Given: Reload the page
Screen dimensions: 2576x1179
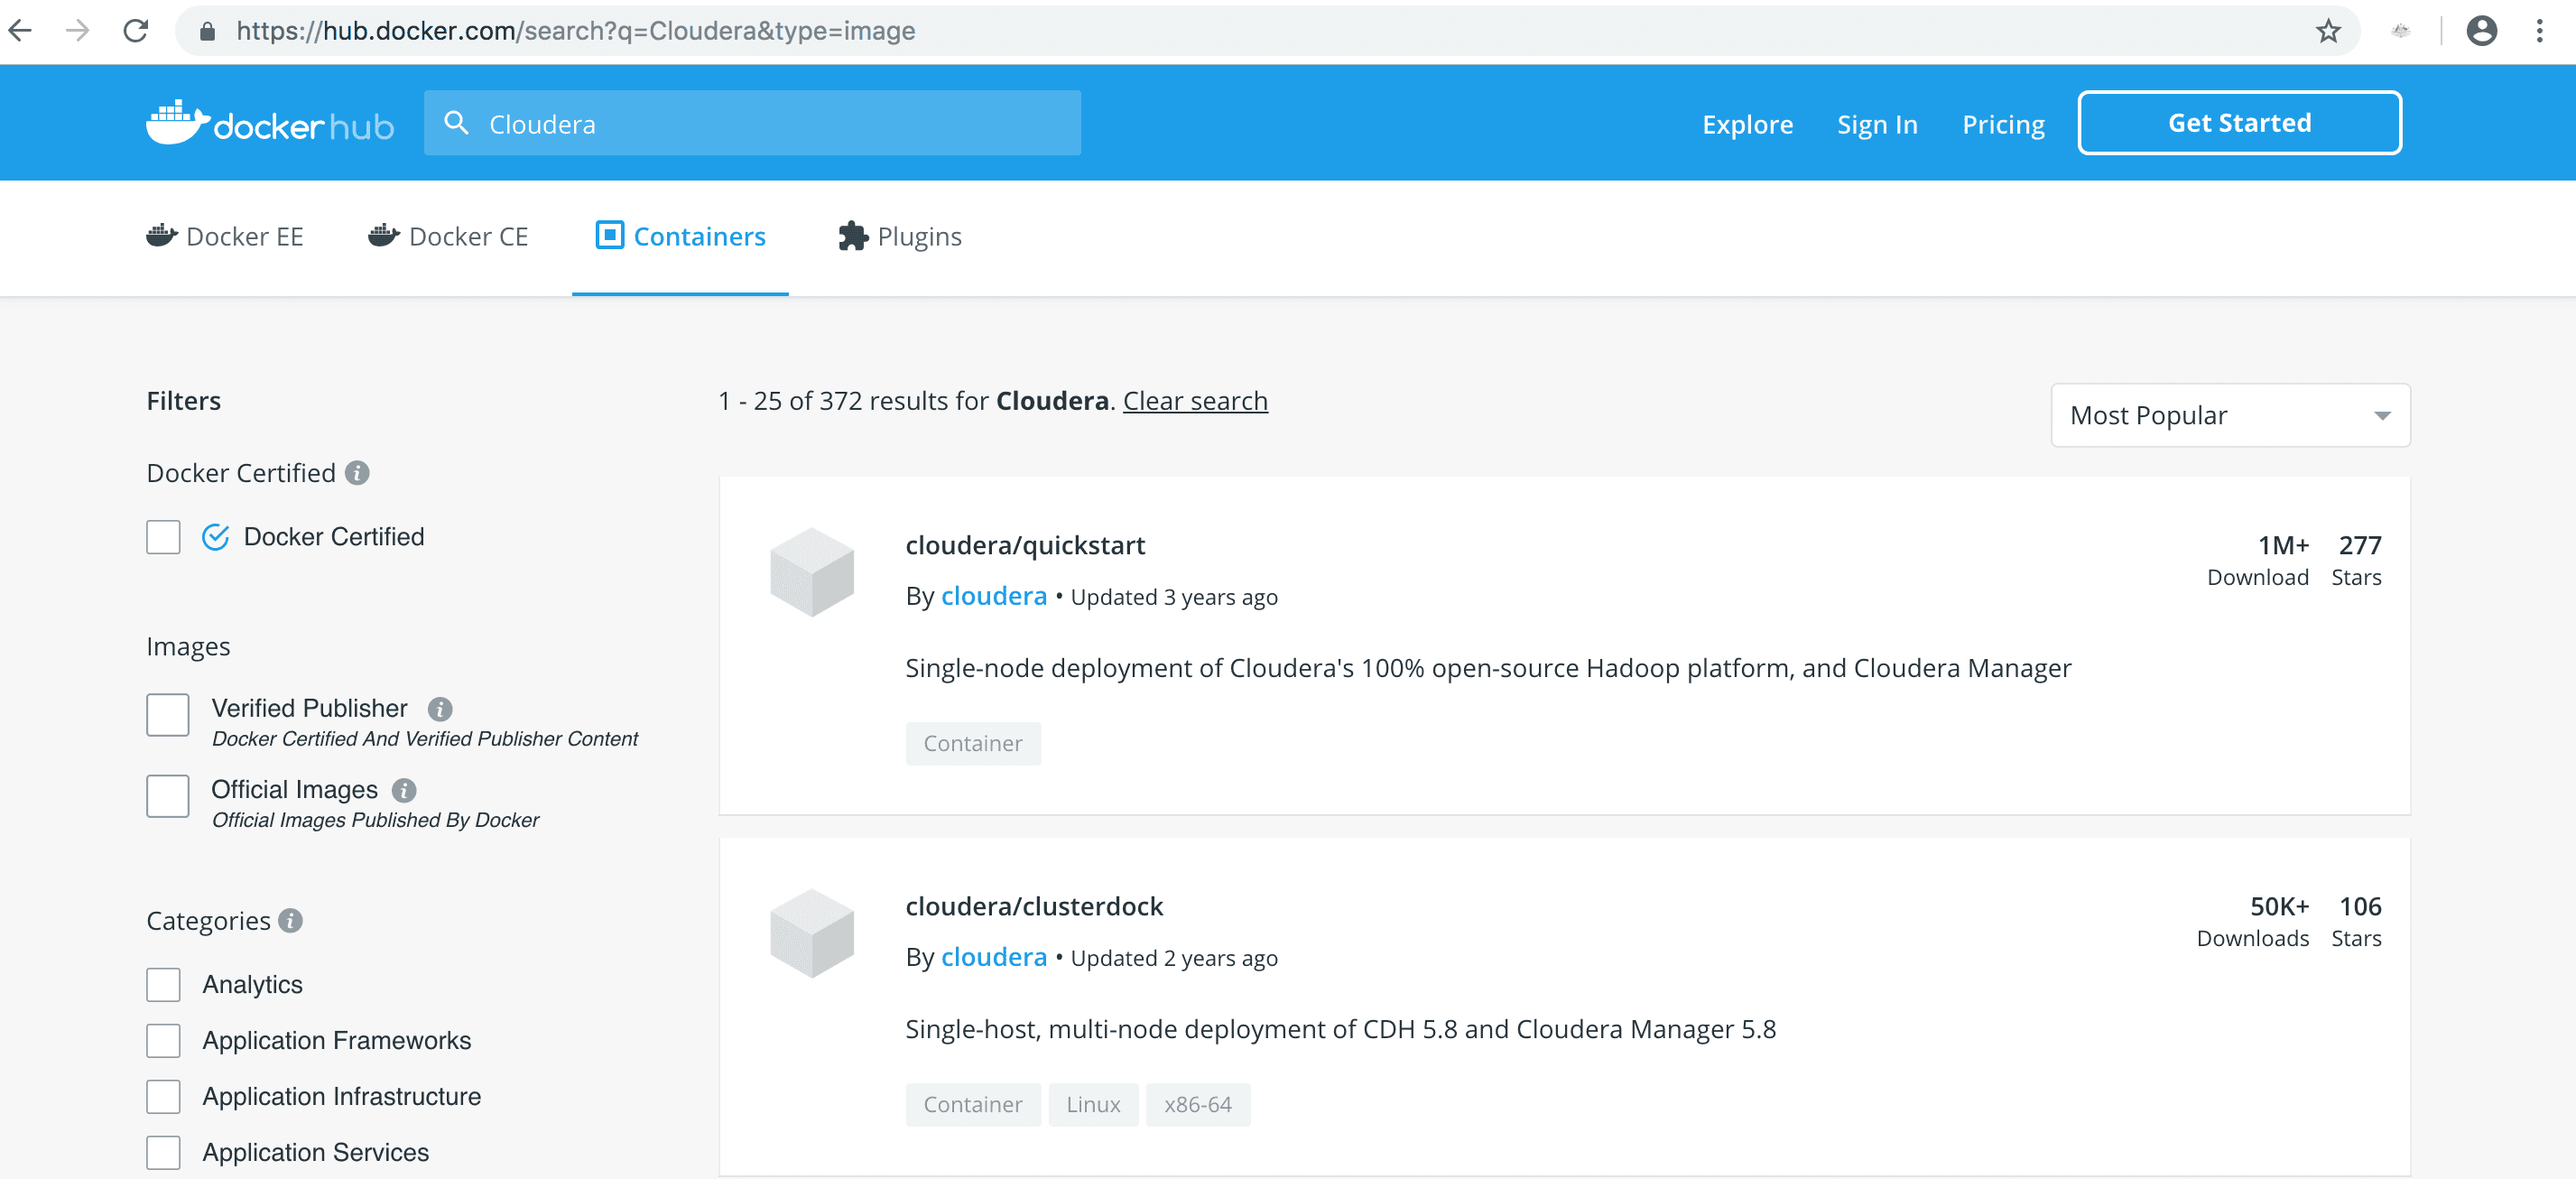Looking at the screenshot, I should (136, 31).
